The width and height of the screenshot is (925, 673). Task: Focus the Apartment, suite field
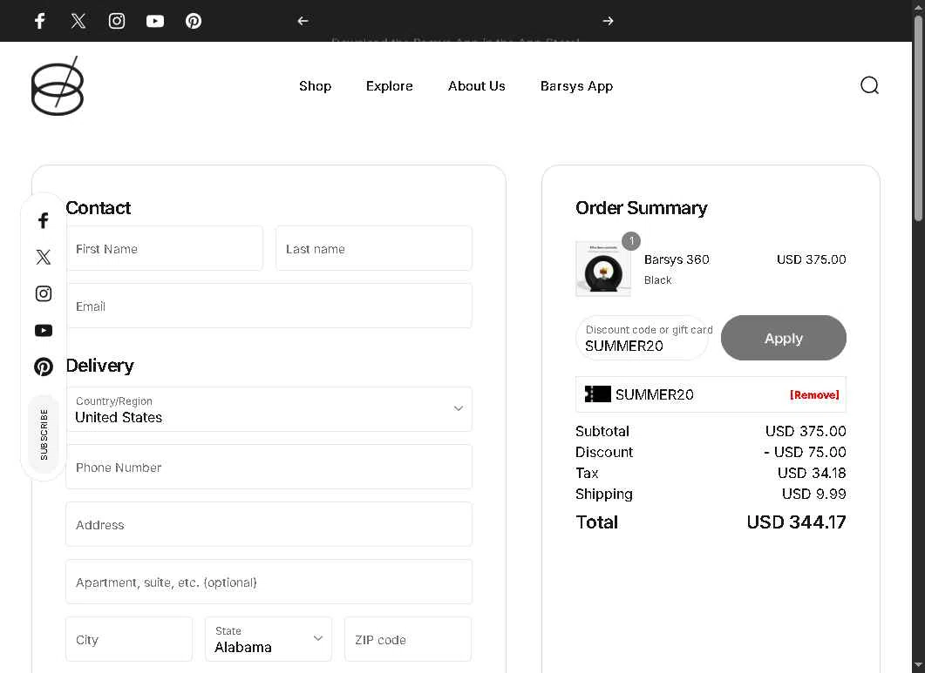tap(269, 582)
